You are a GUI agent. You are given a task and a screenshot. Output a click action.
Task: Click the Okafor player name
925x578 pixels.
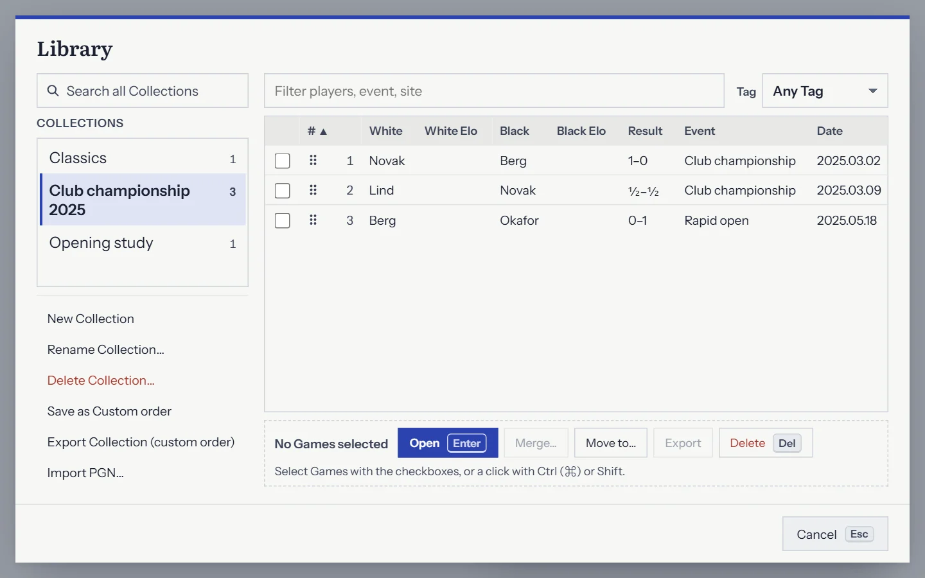pyautogui.click(x=519, y=221)
